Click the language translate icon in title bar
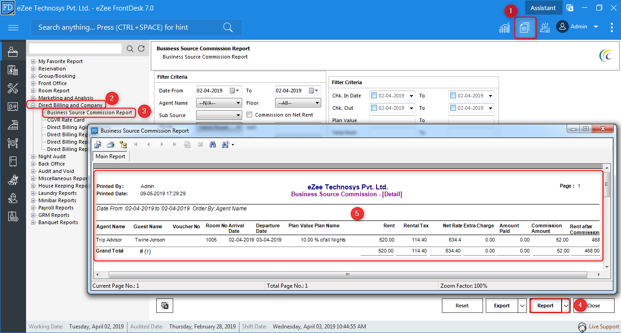Screen dimensions: 621x333 pyautogui.click(x=570, y=8)
